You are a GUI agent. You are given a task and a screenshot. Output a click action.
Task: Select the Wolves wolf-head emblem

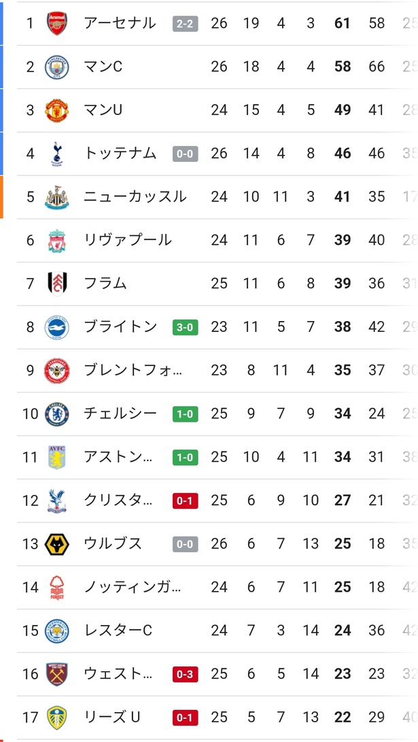56,543
